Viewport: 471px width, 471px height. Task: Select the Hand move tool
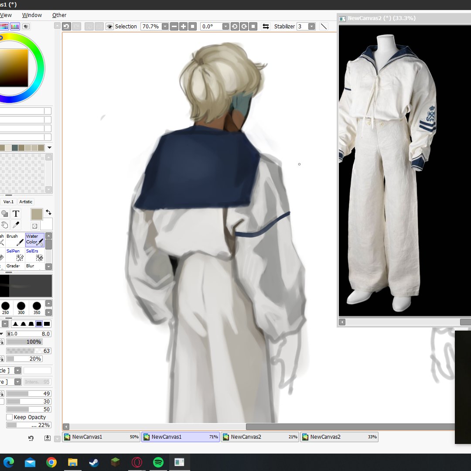(x=4, y=225)
